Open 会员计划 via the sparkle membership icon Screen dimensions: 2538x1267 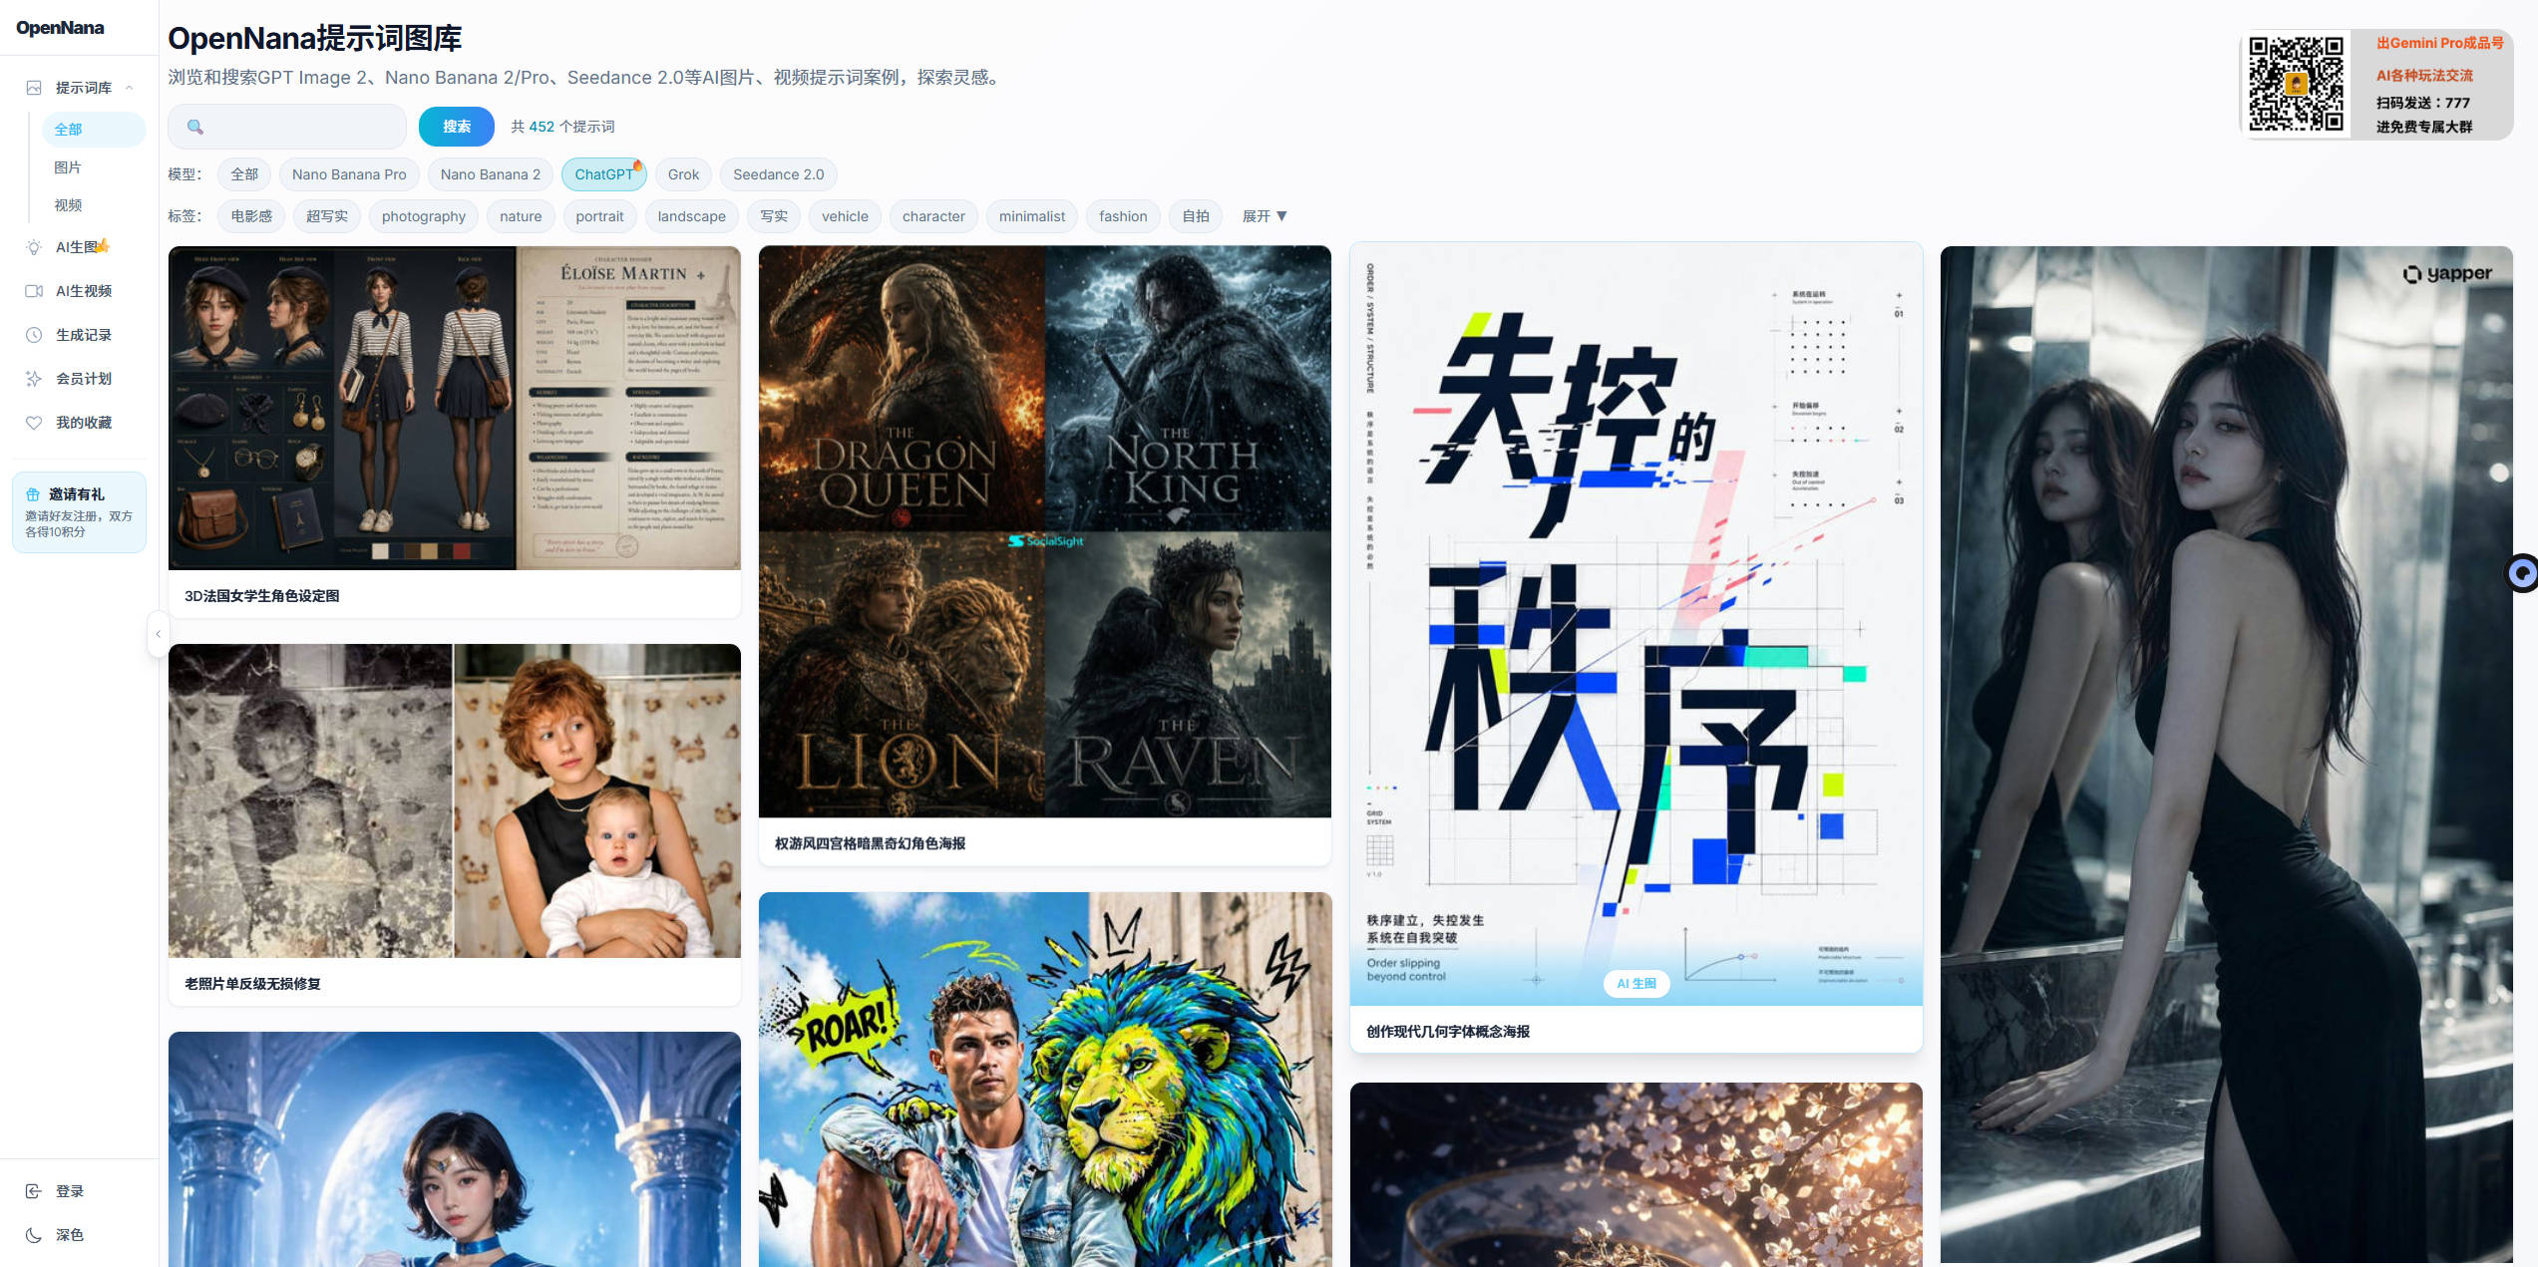coord(33,378)
